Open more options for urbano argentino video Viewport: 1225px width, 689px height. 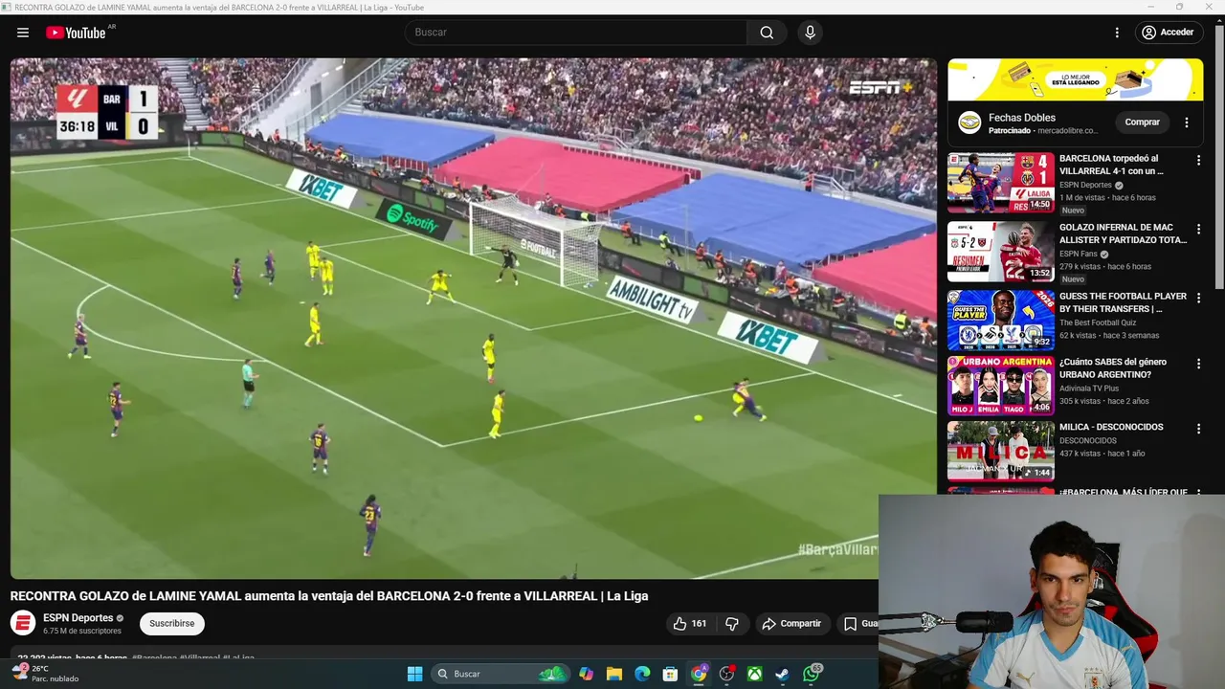click(x=1198, y=364)
